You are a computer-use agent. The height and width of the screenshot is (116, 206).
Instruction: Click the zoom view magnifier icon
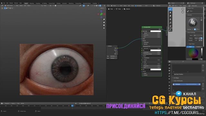(x=104, y=19)
